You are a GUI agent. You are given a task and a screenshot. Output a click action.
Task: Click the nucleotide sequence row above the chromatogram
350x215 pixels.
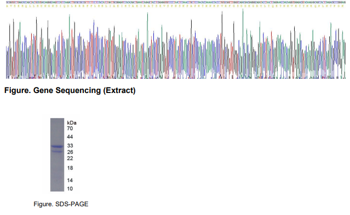pyautogui.click(x=175, y=2)
